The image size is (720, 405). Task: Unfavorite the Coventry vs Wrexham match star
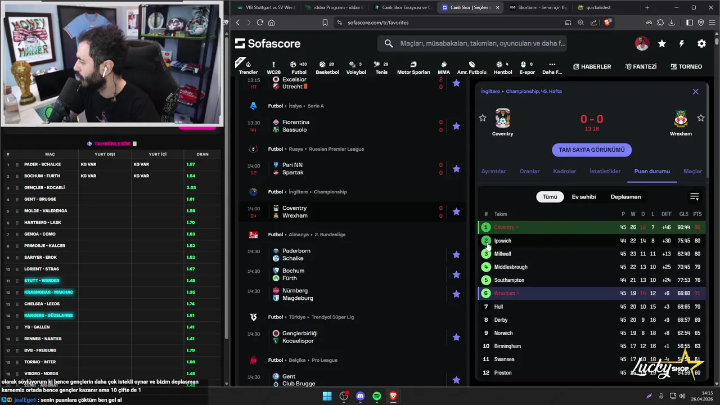point(456,211)
